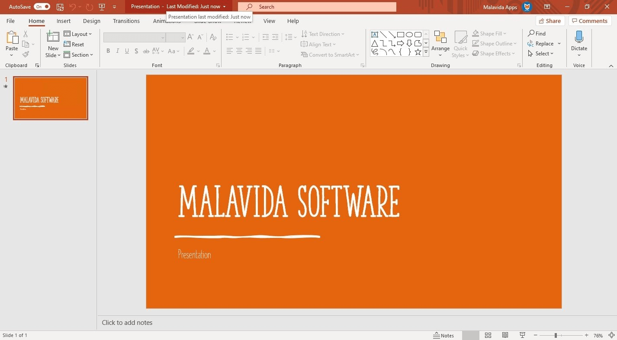Click the Reset slide button
Screen dimensions: 617x340
tap(74, 44)
